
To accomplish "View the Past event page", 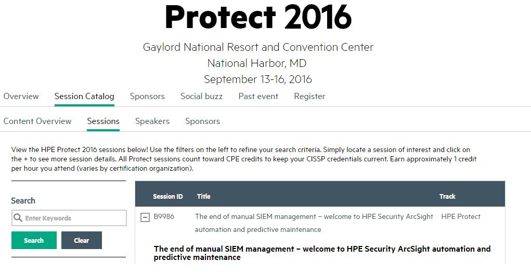I will tap(258, 97).
